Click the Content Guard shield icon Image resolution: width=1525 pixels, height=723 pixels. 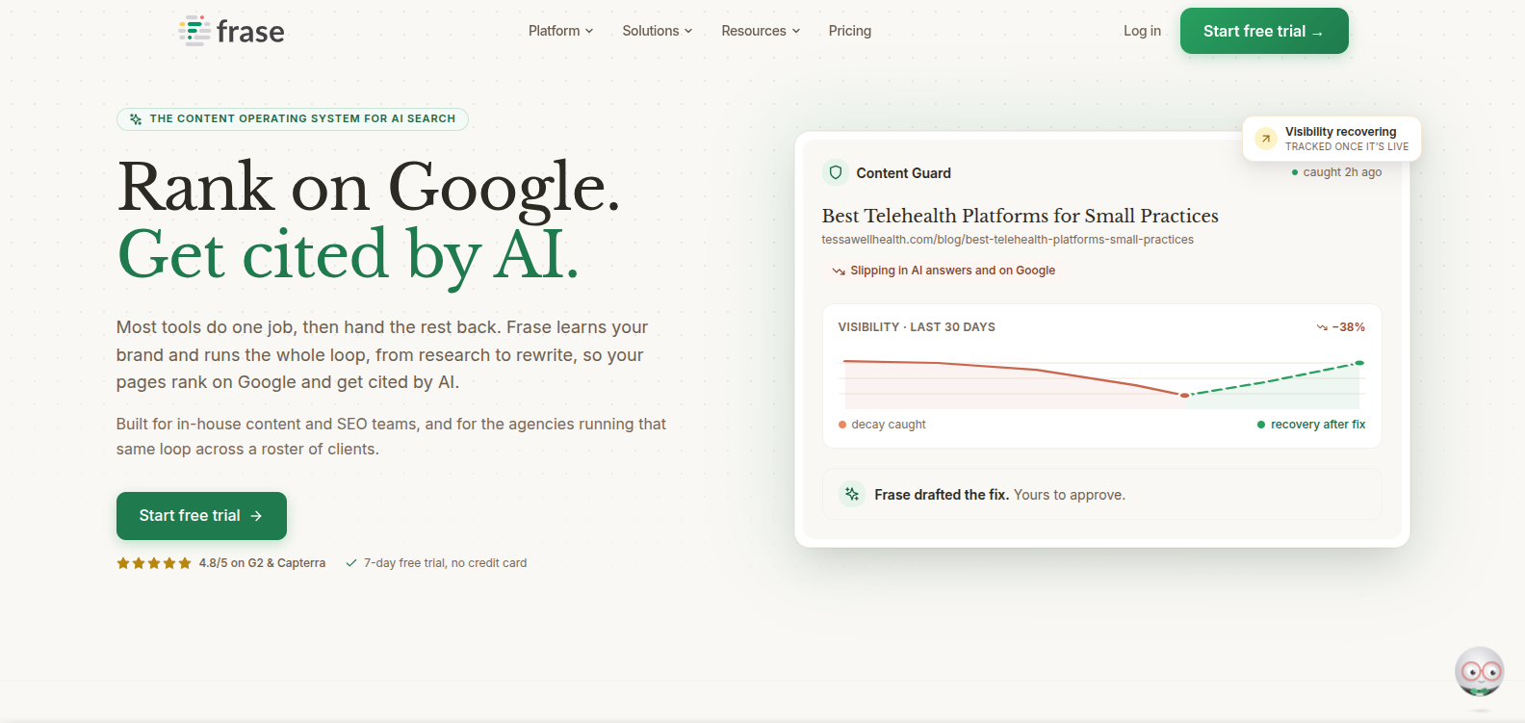click(836, 172)
